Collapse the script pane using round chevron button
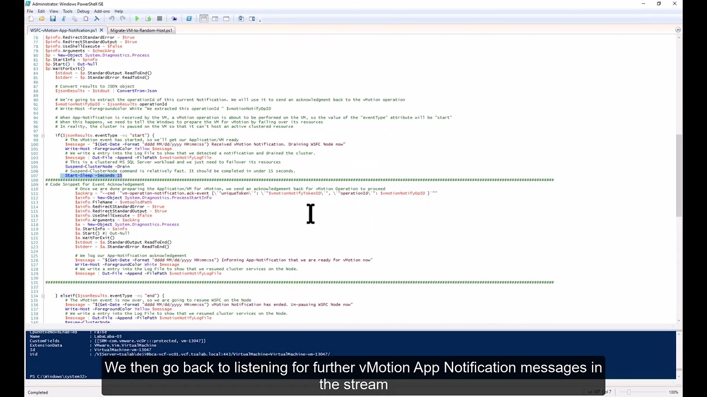The image size is (707, 397). click(x=678, y=30)
